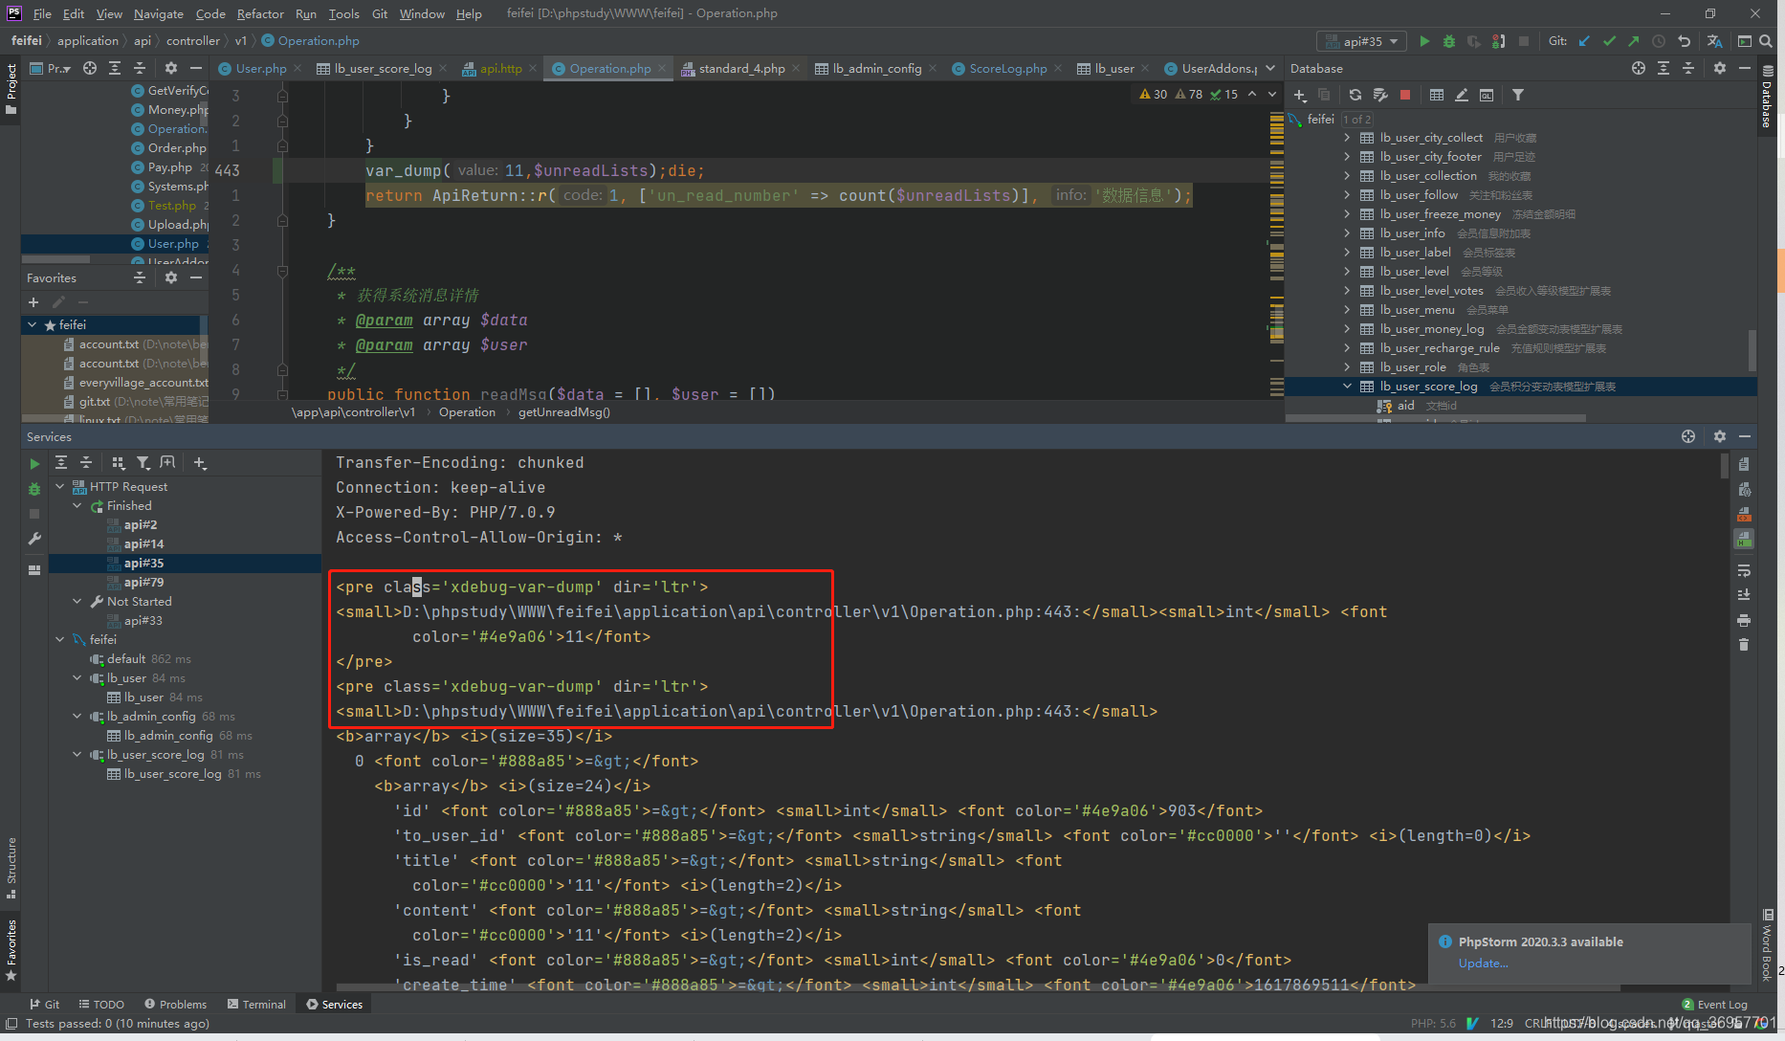Open the Translate icon in top toolbar
Image resolution: width=1785 pixels, height=1041 pixels.
(x=1714, y=41)
